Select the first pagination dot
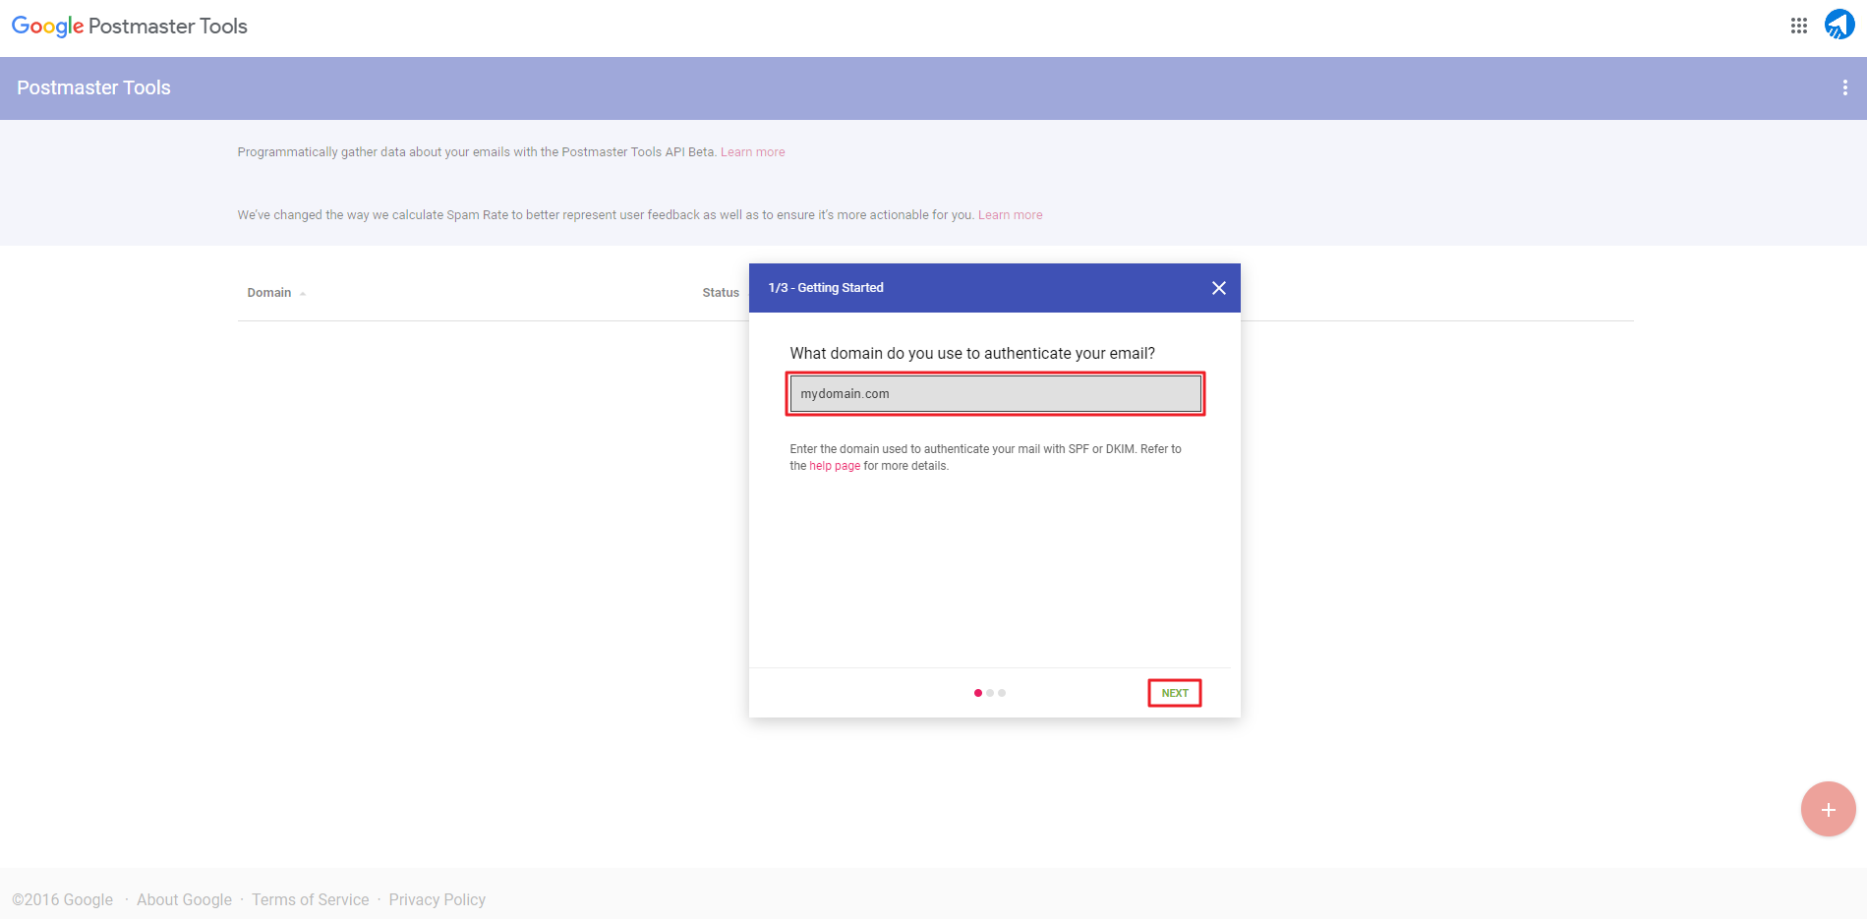Viewport: 1867px width, 919px height. click(x=976, y=692)
